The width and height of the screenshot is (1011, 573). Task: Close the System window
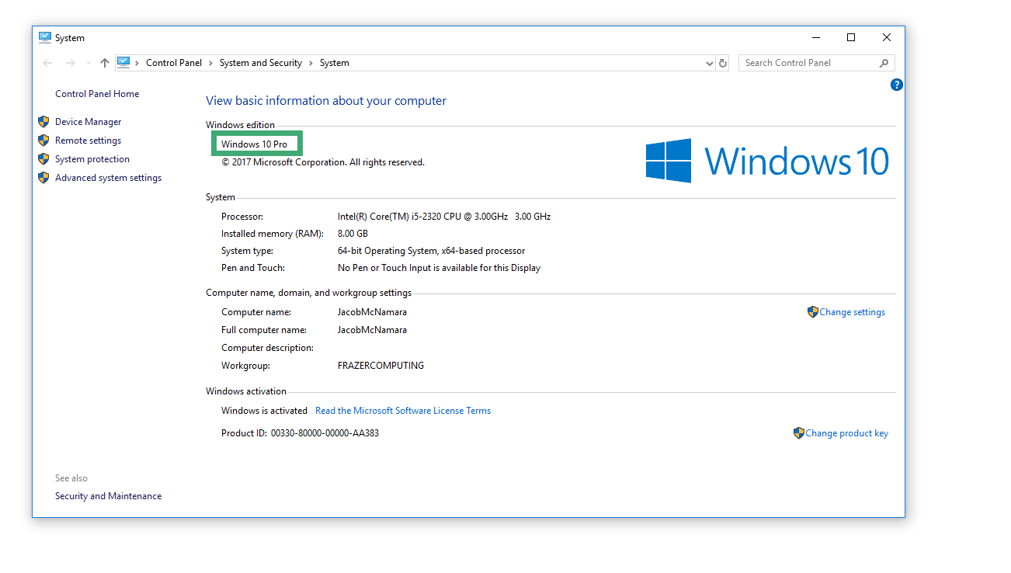point(887,37)
